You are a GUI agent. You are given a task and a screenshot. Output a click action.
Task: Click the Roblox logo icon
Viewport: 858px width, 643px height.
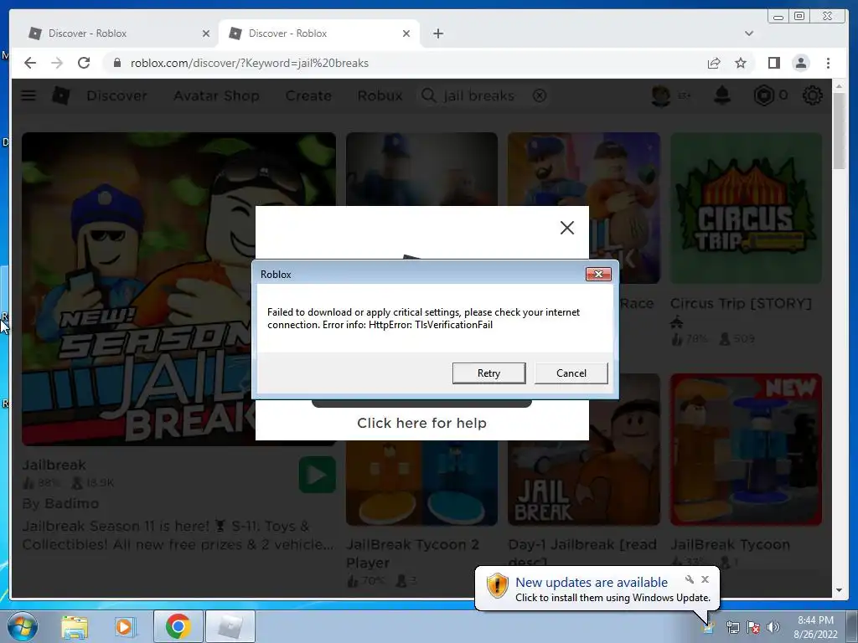pyautogui.click(x=60, y=95)
